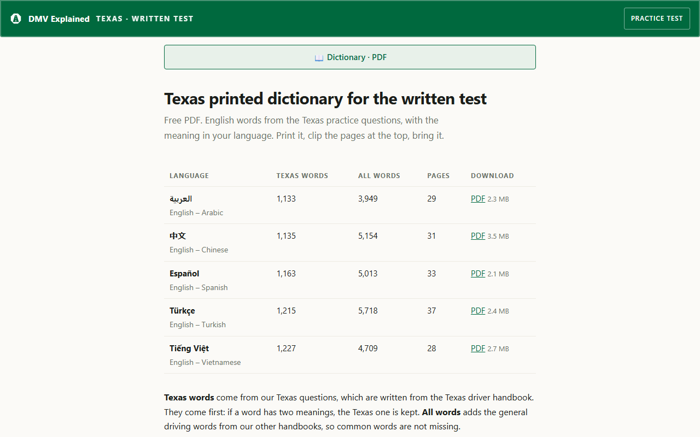Select the Dictionary · PDF banner tab
700x437 pixels.
(350, 57)
